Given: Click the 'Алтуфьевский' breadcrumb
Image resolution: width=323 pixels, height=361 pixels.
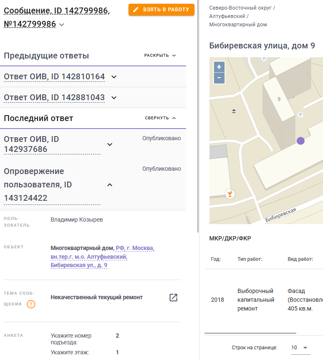Looking at the screenshot, I should point(227,16).
